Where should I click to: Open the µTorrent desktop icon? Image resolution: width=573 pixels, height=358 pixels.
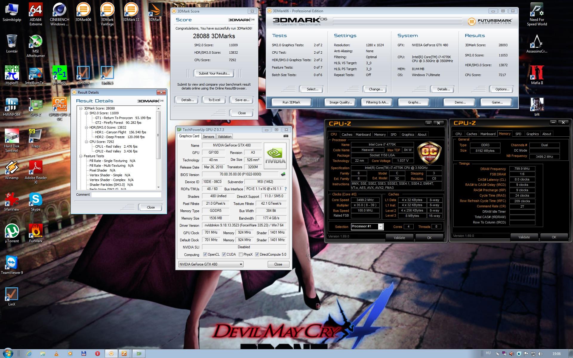click(12, 233)
